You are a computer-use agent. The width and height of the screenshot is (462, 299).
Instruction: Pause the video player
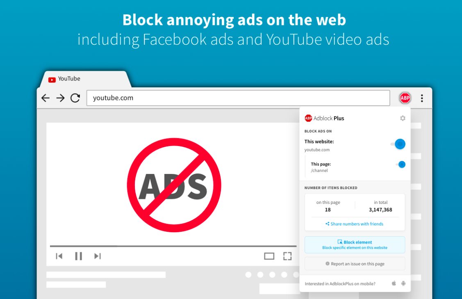coord(78,256)
